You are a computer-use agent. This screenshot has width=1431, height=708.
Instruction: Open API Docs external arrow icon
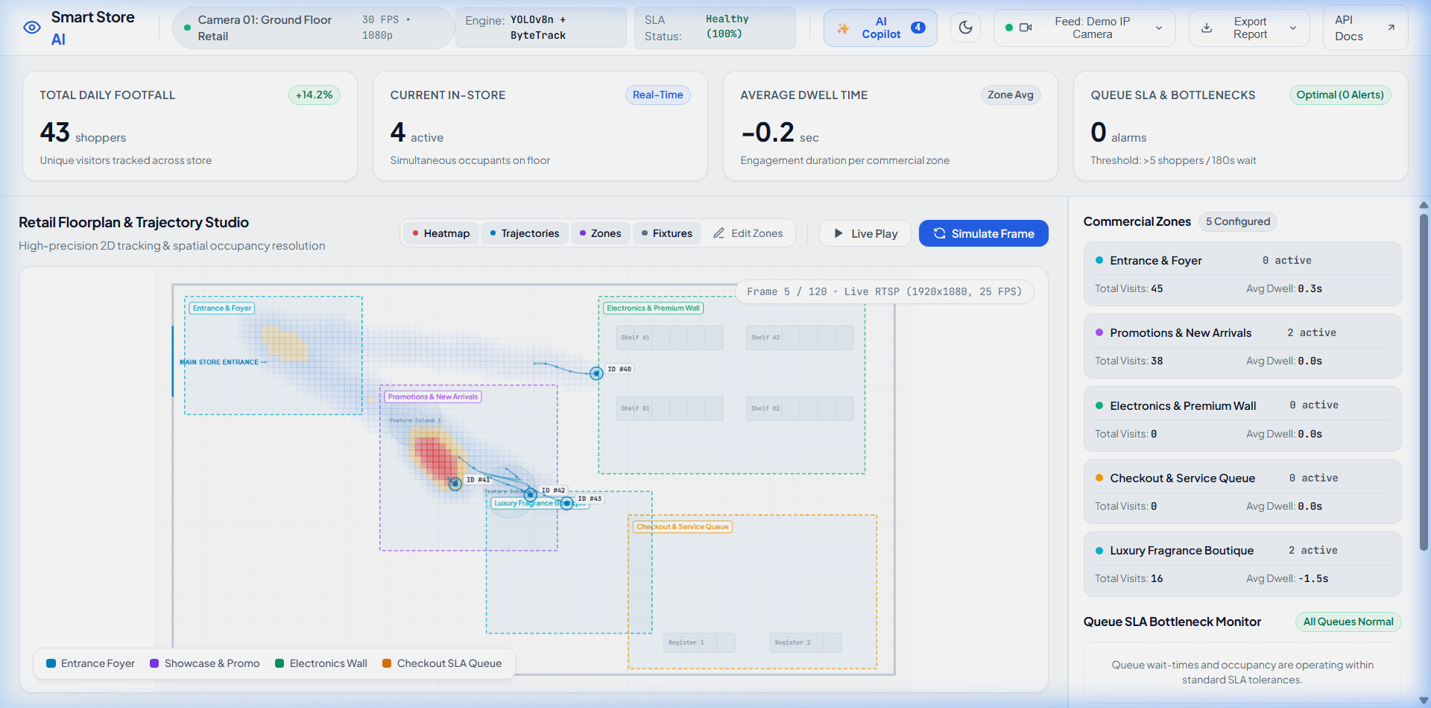click(x=1391, y=28)
